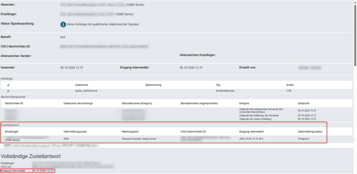Click the Dateiname des Anhangs column header

tap(78, 103)
